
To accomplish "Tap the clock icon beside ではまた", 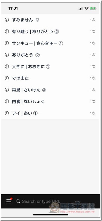I will point(7,78).
